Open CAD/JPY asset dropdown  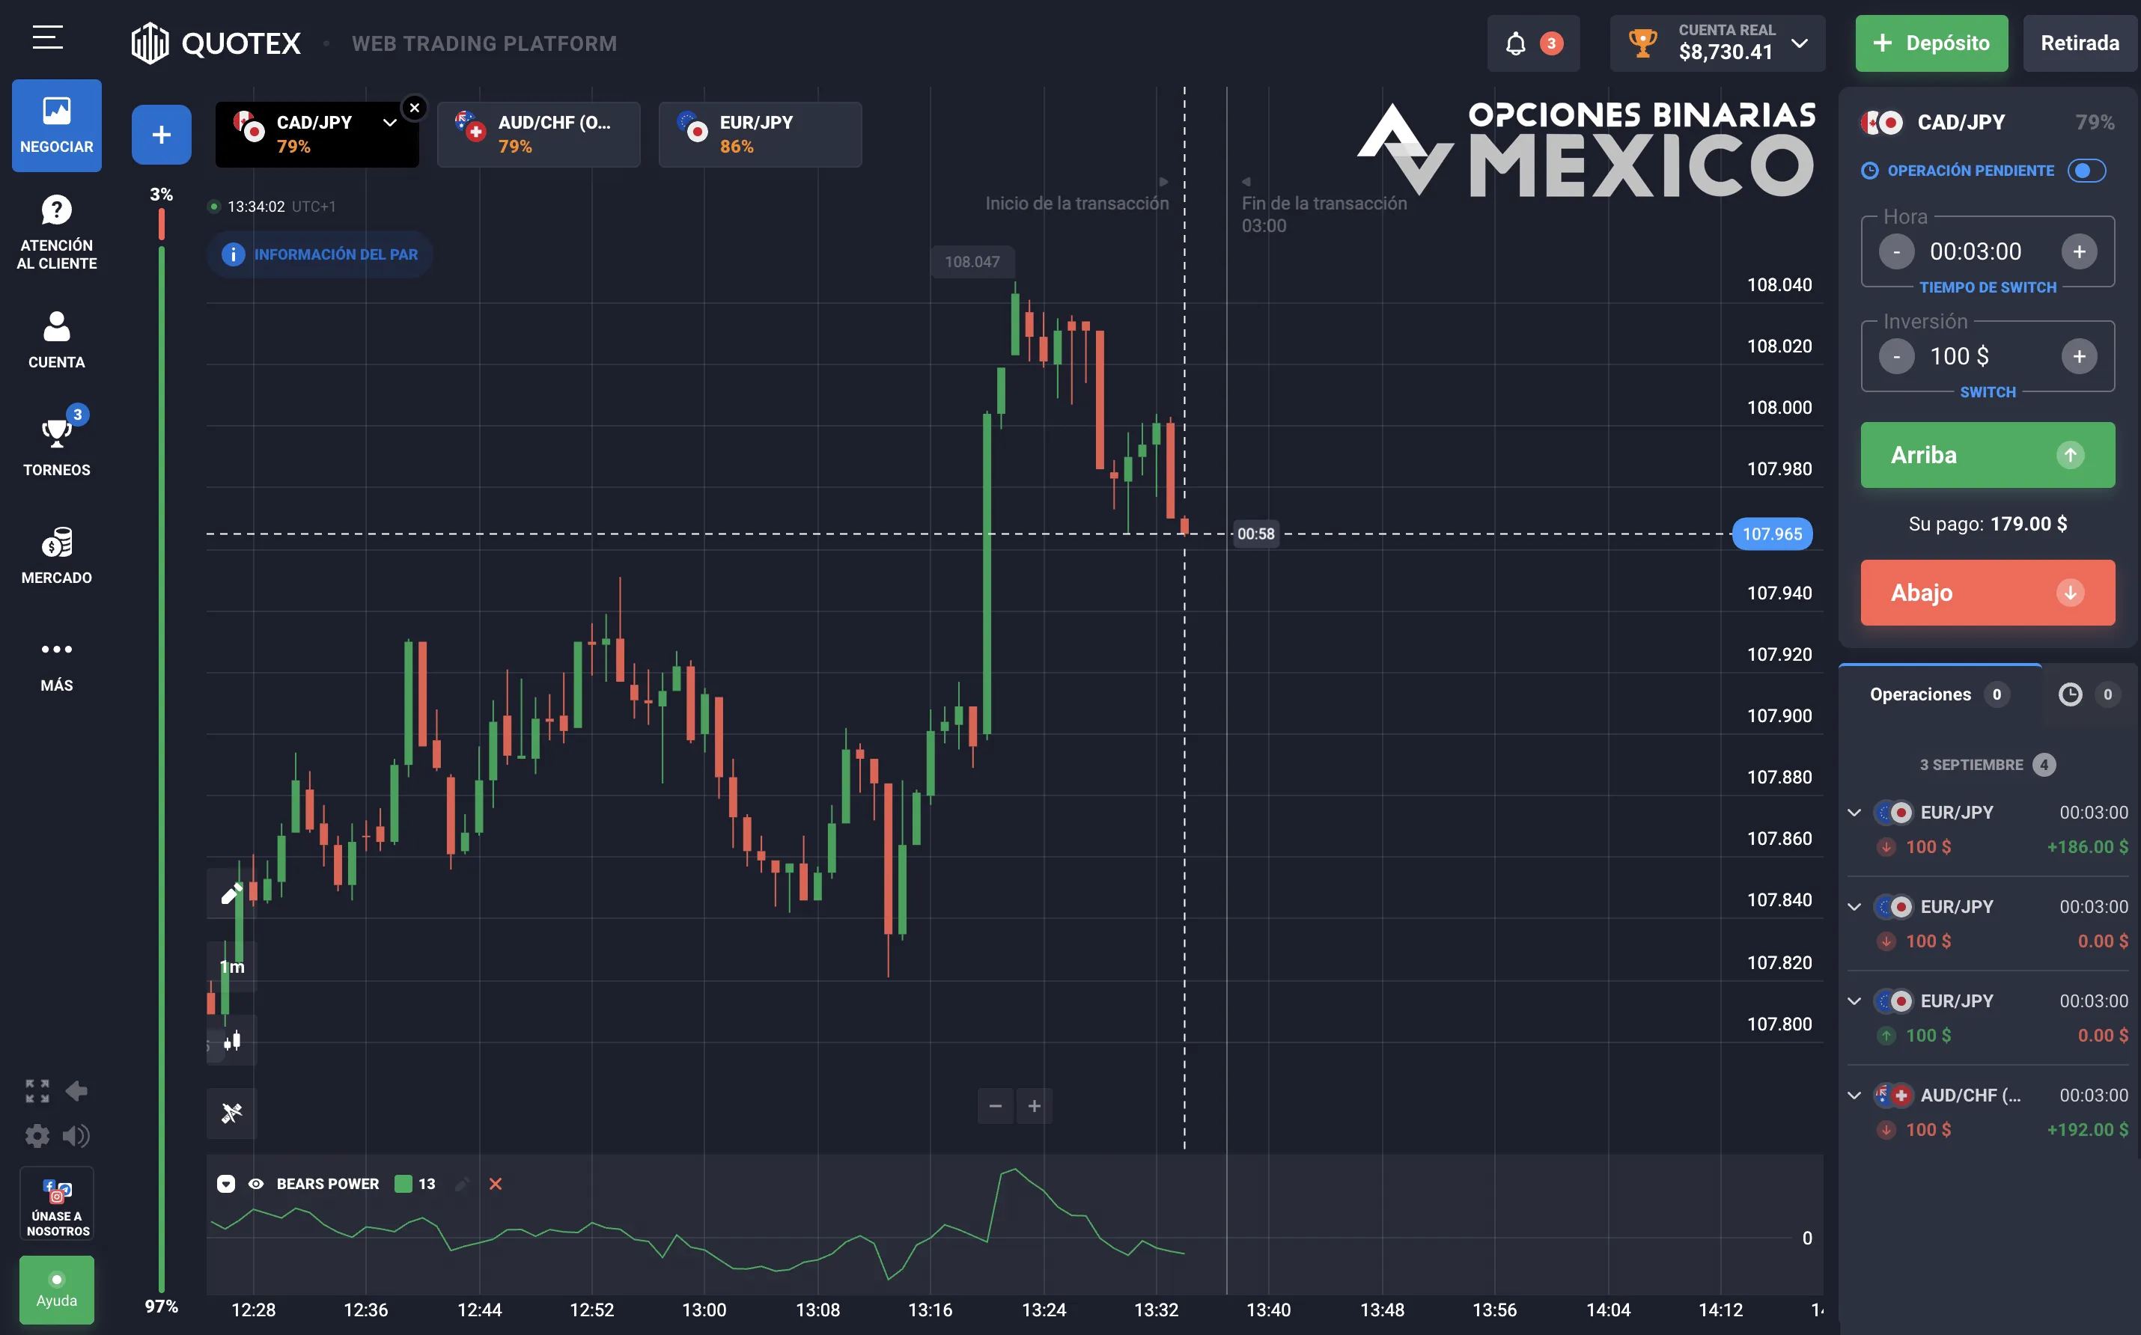[x=389, y=123]
